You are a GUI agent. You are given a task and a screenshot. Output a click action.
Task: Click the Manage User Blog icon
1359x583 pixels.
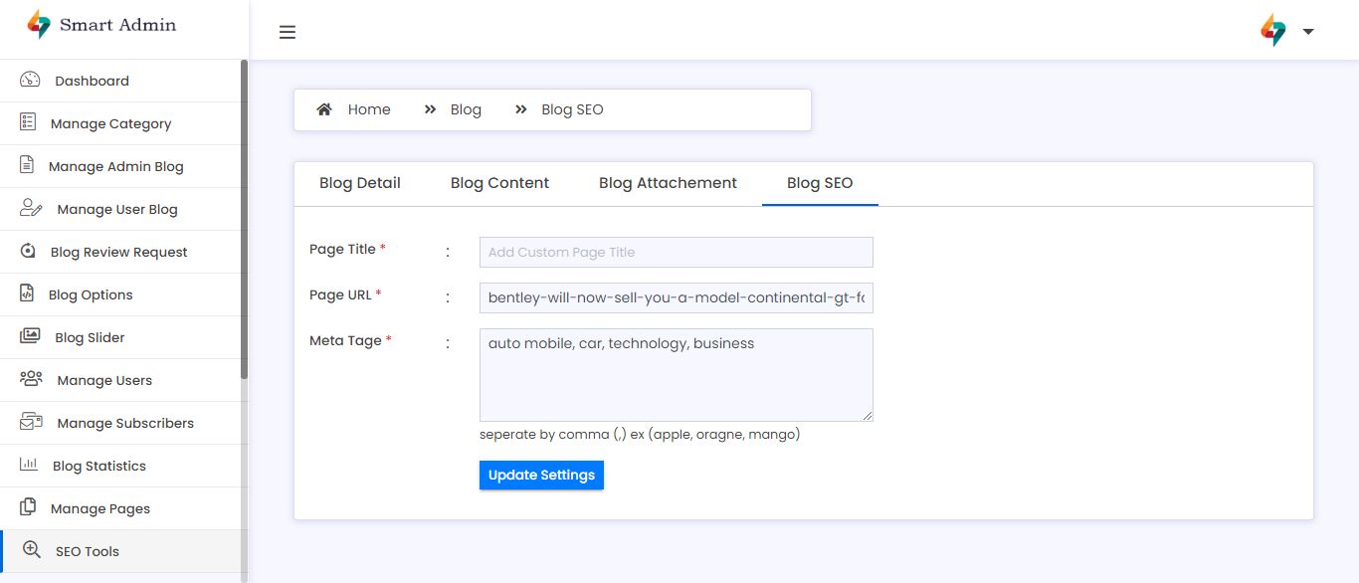pos(31,209)
